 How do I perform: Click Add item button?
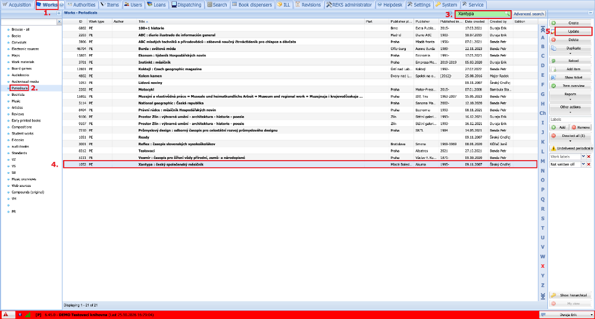coord(571,69)
